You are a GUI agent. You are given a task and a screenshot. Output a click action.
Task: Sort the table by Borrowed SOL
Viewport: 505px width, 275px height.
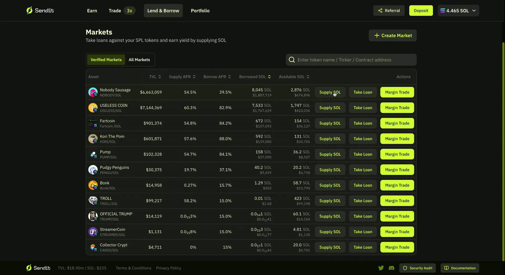(255, 77)
